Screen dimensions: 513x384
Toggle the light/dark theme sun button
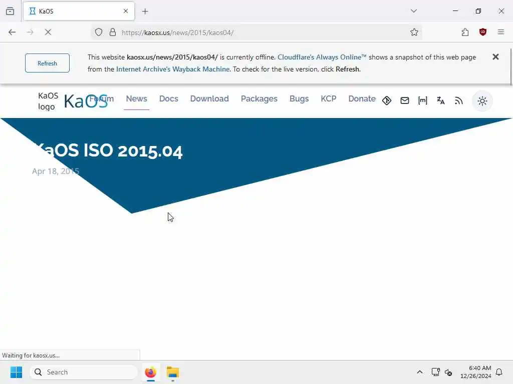point(482,101)
